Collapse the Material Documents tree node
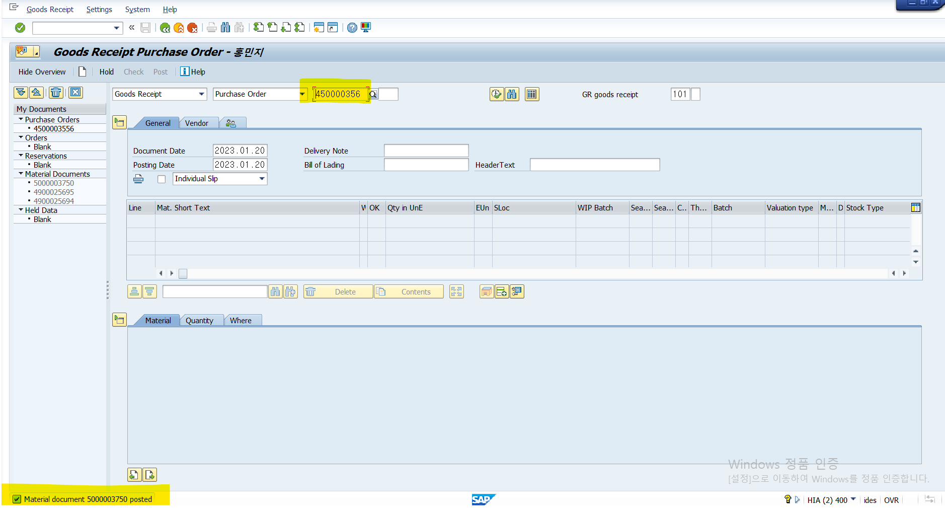 click(x=21, y=174)
